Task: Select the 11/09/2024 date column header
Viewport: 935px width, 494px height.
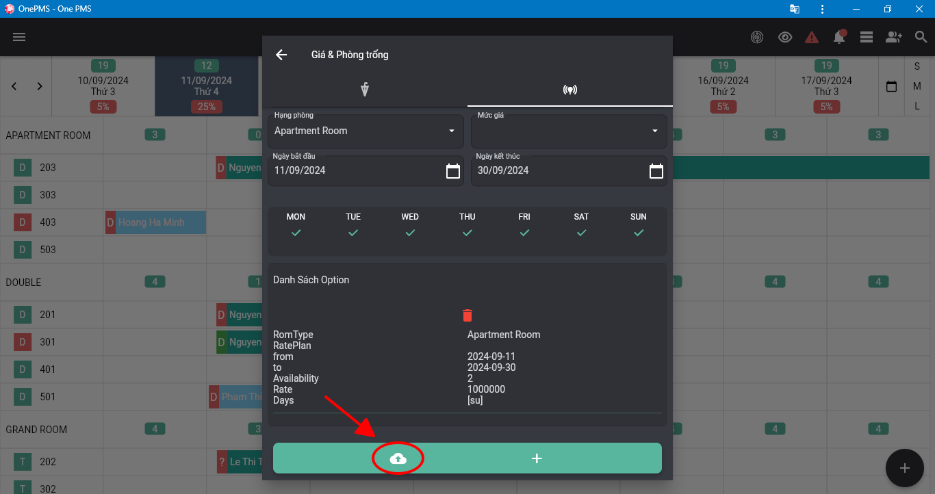Action: click(x=207, y=86)
